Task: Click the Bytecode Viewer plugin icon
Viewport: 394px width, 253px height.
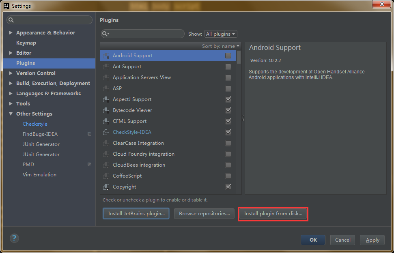Action: [x=106, y=110]
